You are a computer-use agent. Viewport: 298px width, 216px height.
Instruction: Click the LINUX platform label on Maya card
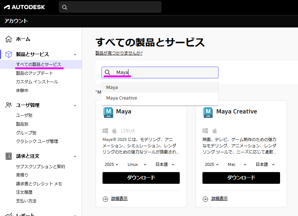[x=128, y=131]
